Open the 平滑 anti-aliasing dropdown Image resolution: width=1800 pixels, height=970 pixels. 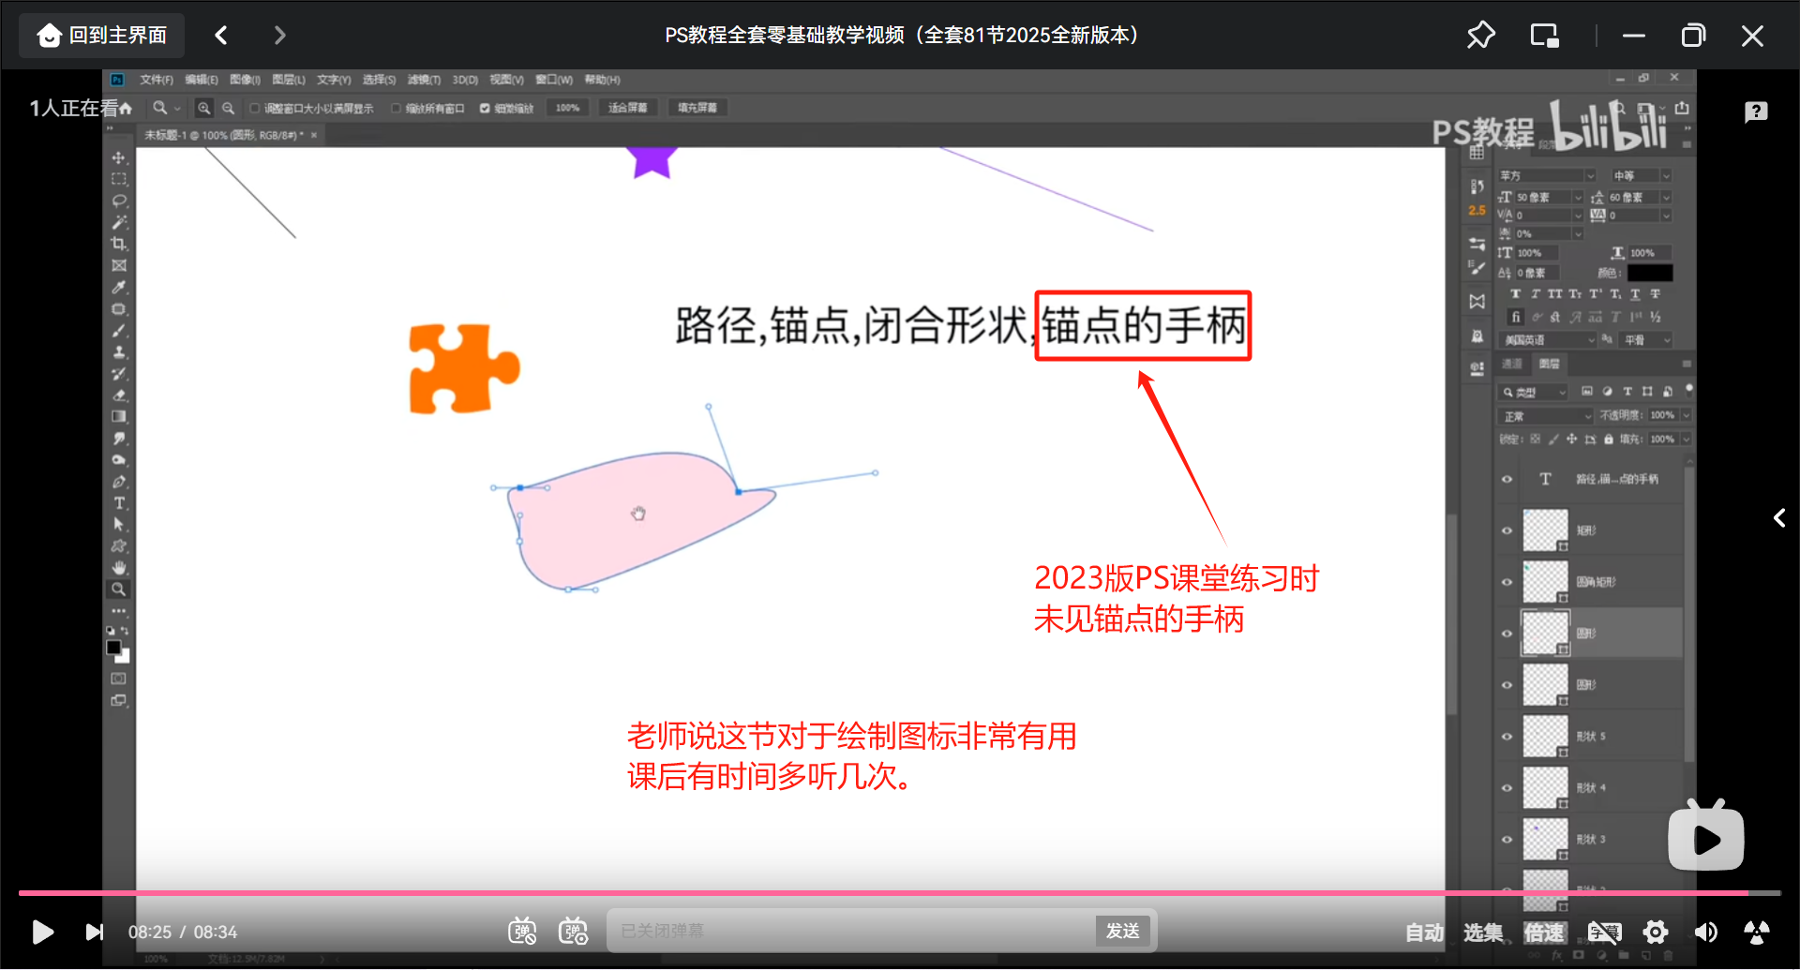(1647, 340)
